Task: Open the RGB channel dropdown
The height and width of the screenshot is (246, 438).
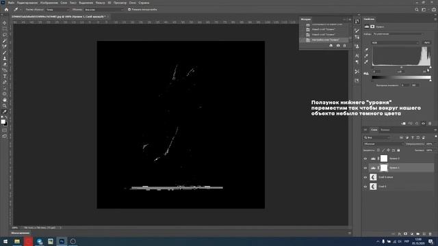Action: point(396,42)
